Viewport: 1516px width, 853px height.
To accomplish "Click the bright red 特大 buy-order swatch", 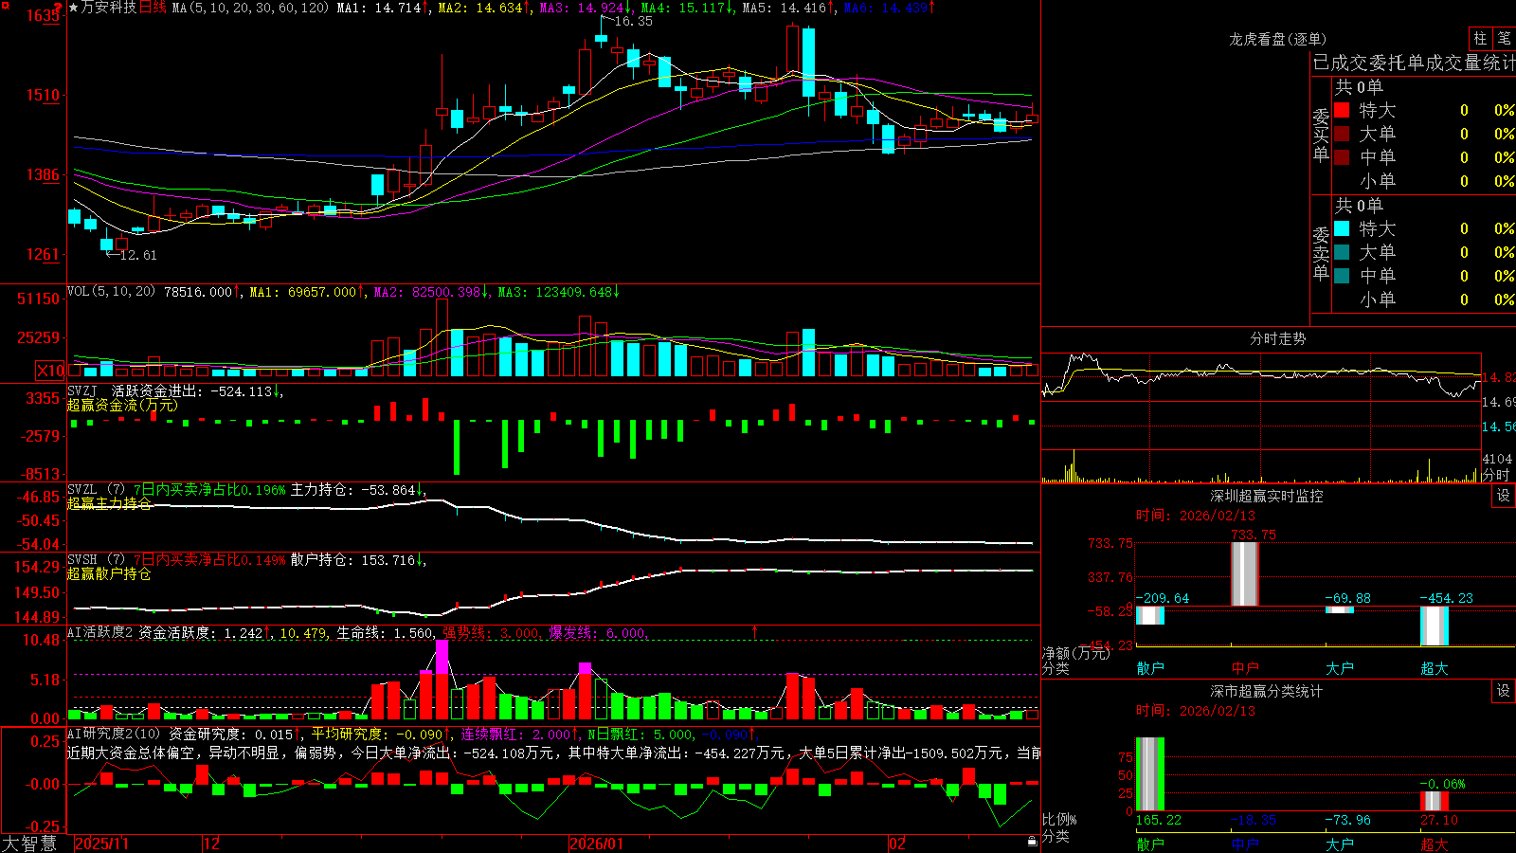I will [x=1342, y=110].
